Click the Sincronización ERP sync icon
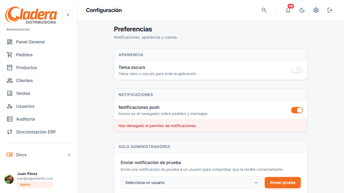 click(10, 132)
